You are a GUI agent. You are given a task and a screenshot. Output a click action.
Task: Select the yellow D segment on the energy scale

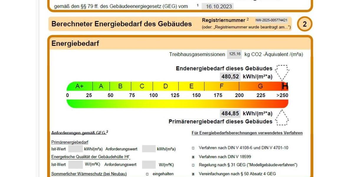[x=165, y=86]
